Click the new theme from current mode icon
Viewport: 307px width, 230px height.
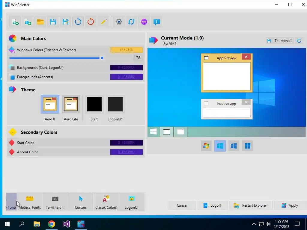pyautogui.click(x=15, y=22)
